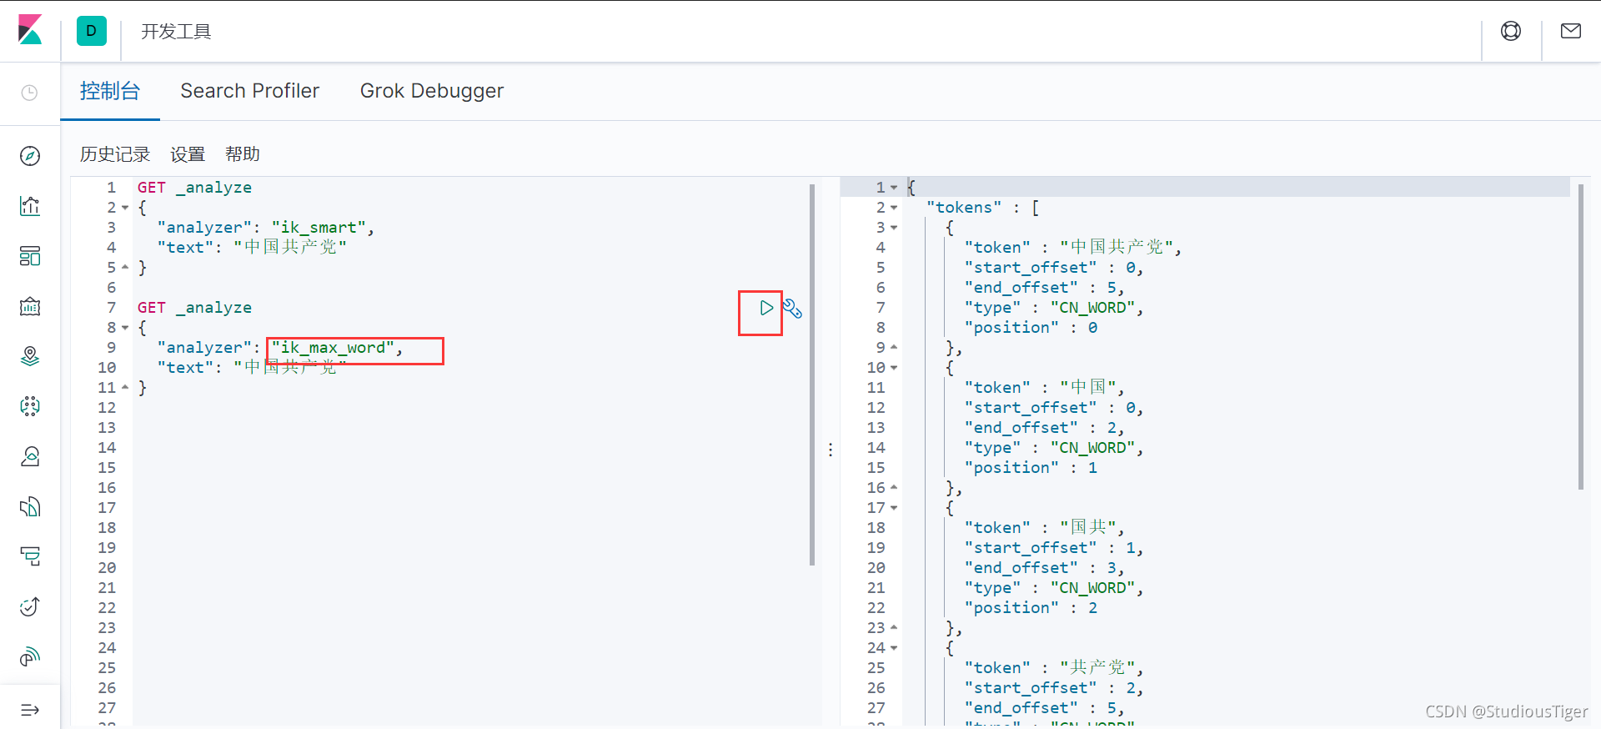Open Visualize chart icon in sidebar

pyautogui.click(x=30, y=206)
